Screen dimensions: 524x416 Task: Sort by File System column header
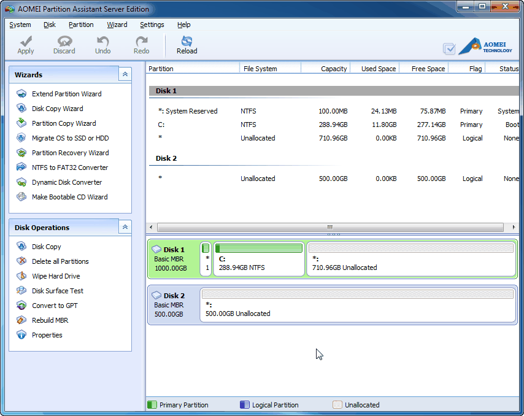coord(270,69)
